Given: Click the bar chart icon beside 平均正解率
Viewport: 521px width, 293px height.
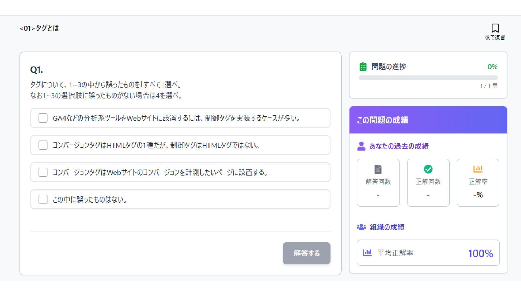Looking at the screenshot, I should (x=367, y=253).
